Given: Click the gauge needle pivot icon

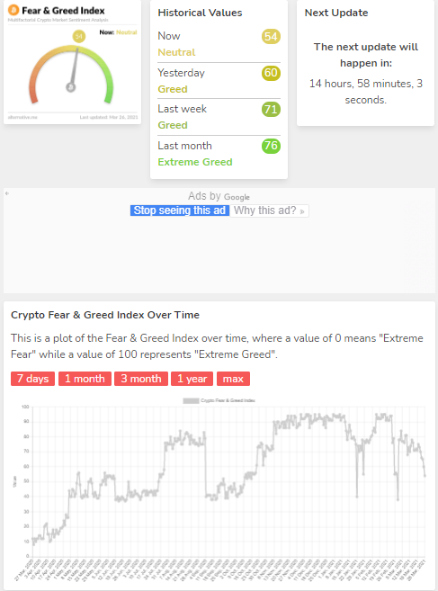Looking at the screenshot, I should pyautogui.click(x=70, y=87).
